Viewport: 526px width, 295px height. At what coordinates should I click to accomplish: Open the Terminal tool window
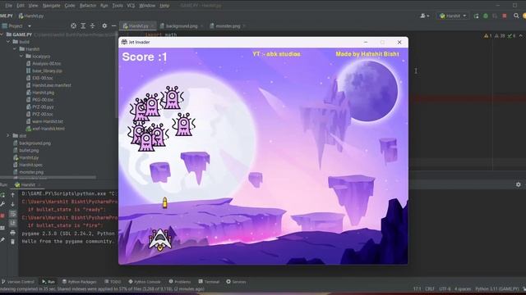pos(209,282)
